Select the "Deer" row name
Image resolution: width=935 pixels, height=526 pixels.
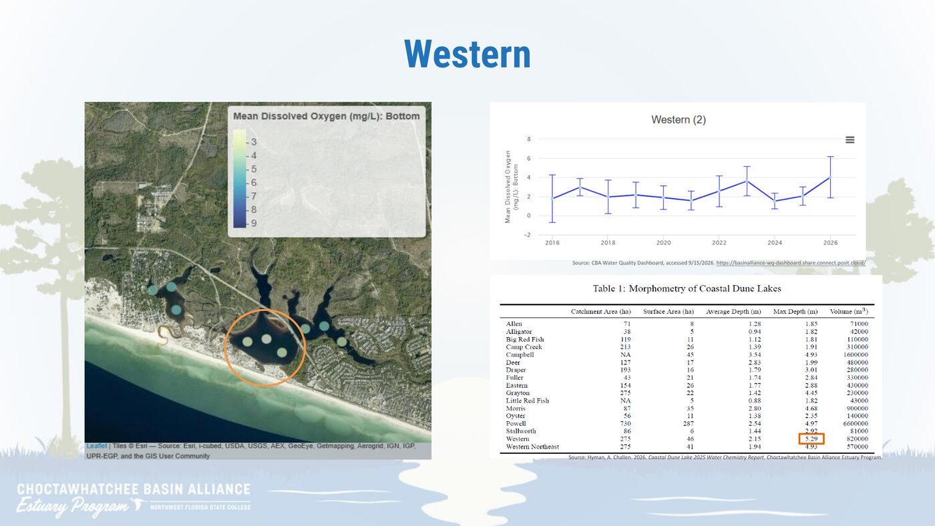[514, 362]
